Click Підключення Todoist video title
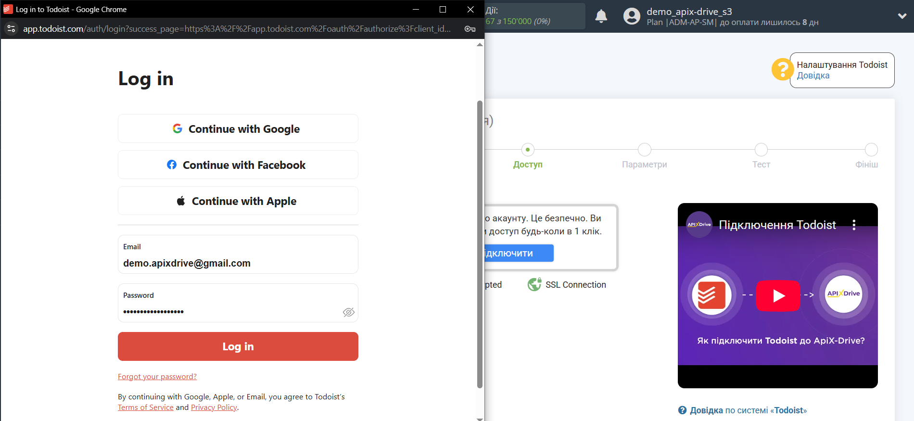The image size is (914, 421). pos(777,225)
